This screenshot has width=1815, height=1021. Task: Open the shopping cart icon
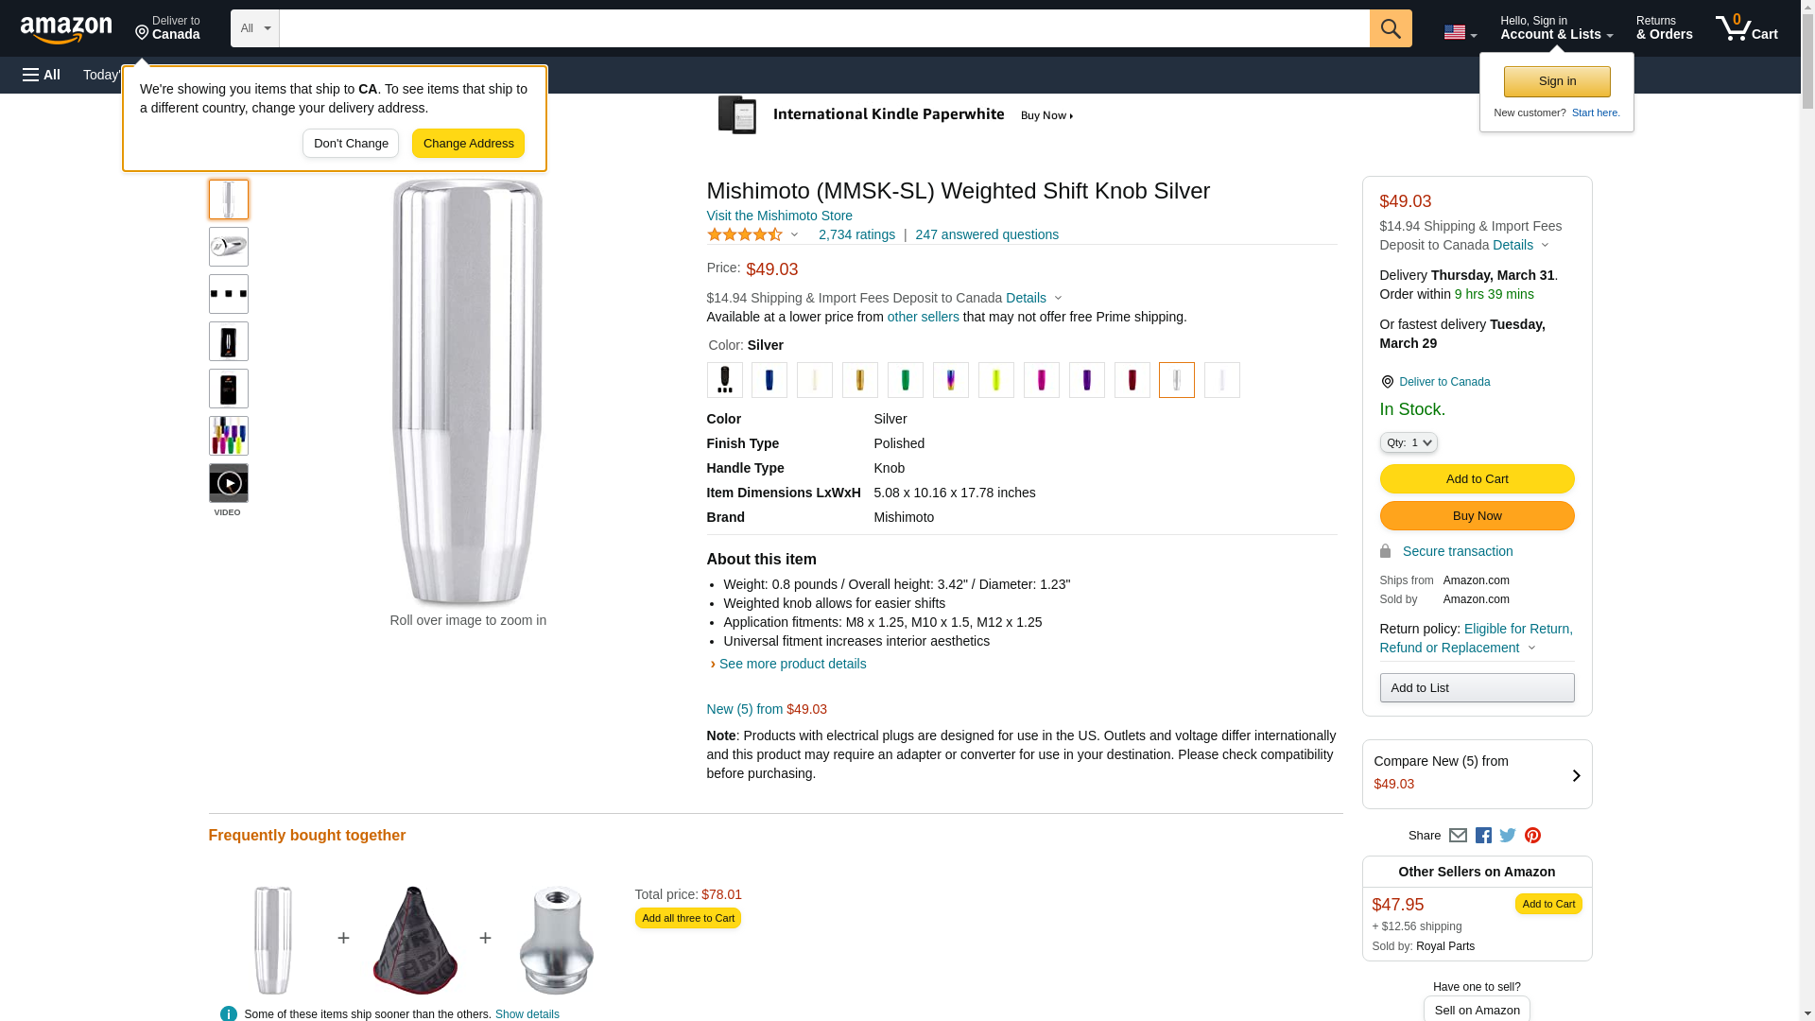point(1746,28)
